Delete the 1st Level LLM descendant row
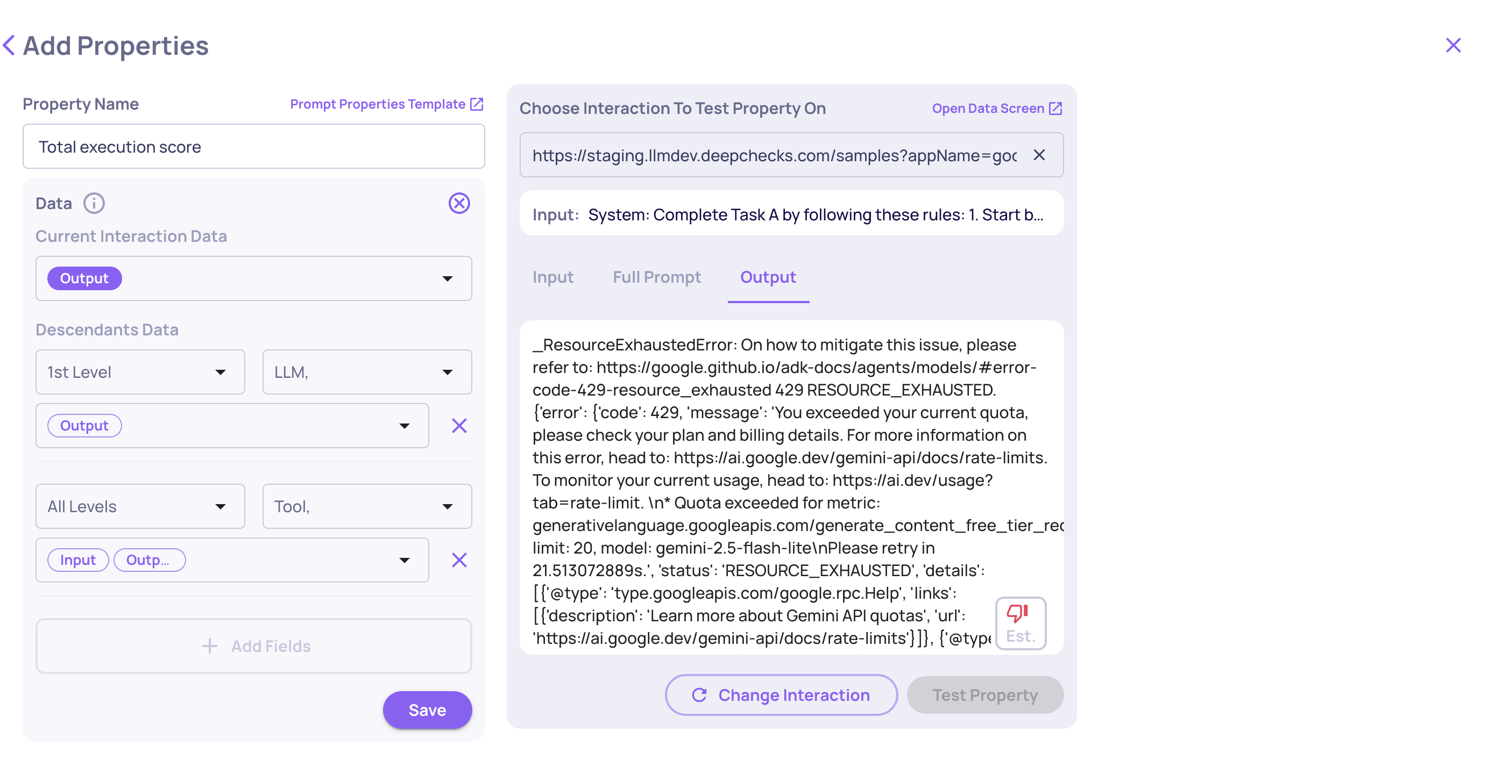Screen dimensions: 1488x775 pyautogui.click(x=459, y=426)
